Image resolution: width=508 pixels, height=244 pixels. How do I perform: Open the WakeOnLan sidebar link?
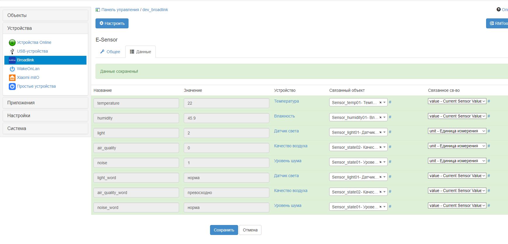point(28,69)
